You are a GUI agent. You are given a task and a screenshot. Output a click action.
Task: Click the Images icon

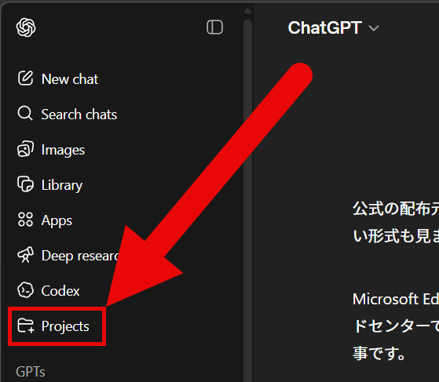[x=25, y=149]
